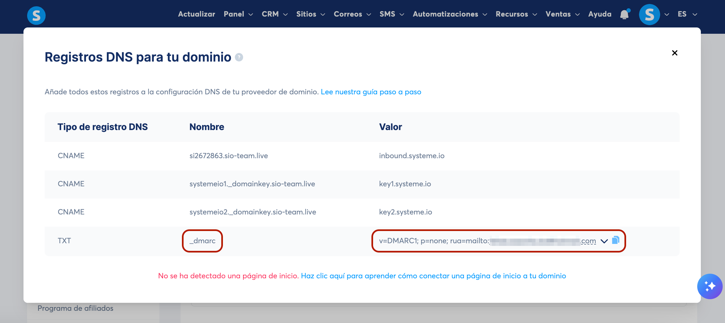Open the Panel dropdown menu
The height and width of the screenshot is (323, 725).
pyautogui.click(x=238, y=14)
